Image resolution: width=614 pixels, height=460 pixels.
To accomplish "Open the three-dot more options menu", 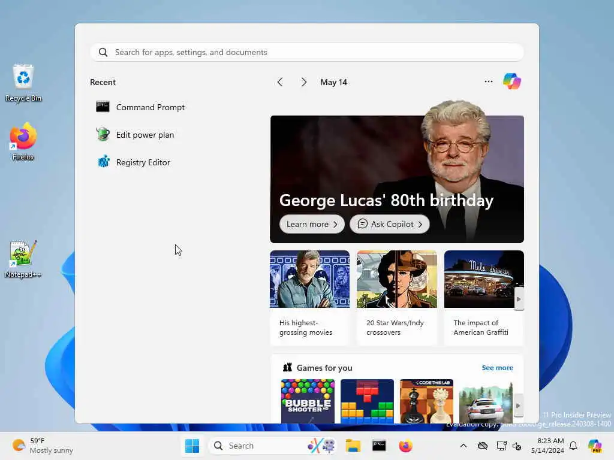I will pyautogui.click(x=488, y=81).
